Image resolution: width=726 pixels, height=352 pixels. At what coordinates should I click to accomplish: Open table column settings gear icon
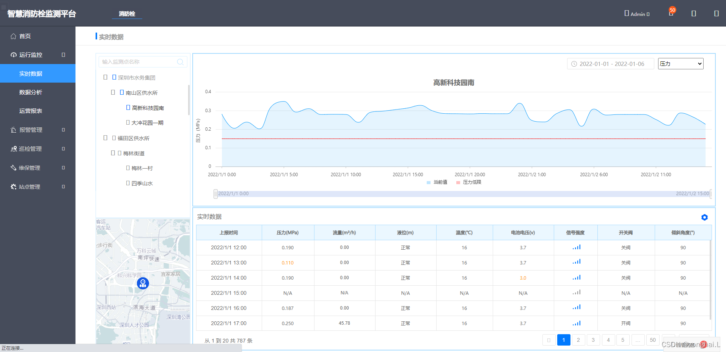[x=704, y=217]
